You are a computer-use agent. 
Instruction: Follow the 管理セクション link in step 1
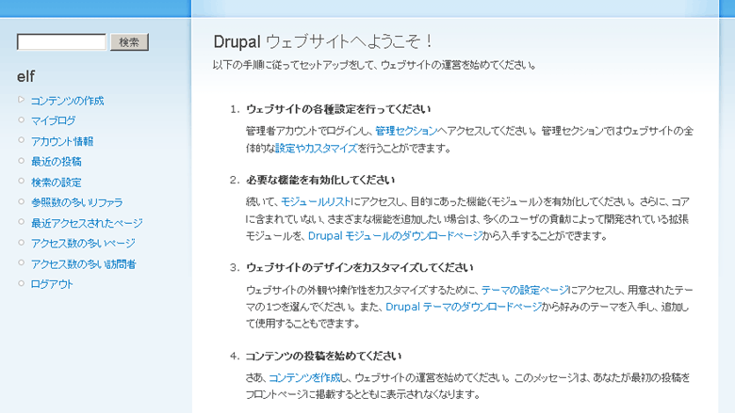406,131
